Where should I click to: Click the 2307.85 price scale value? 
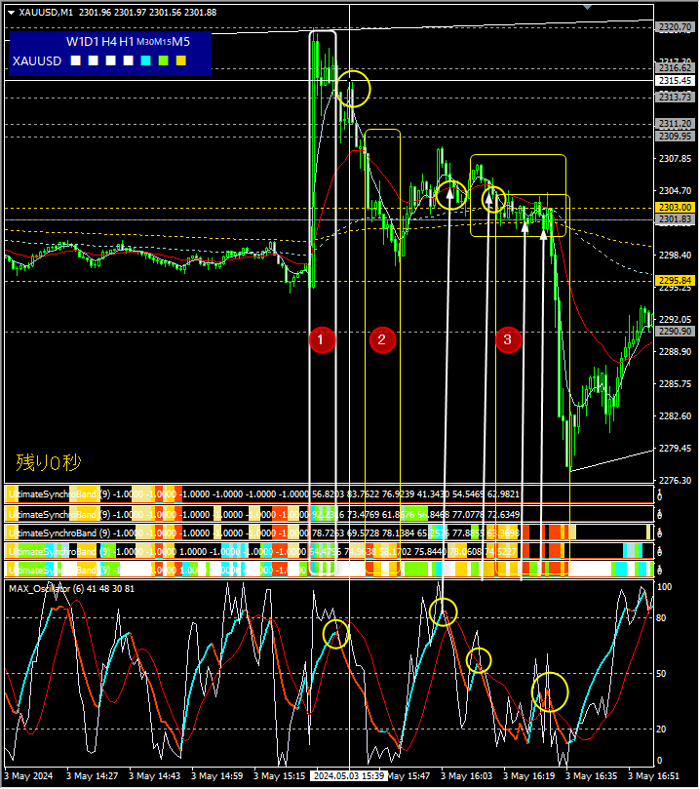675,159
